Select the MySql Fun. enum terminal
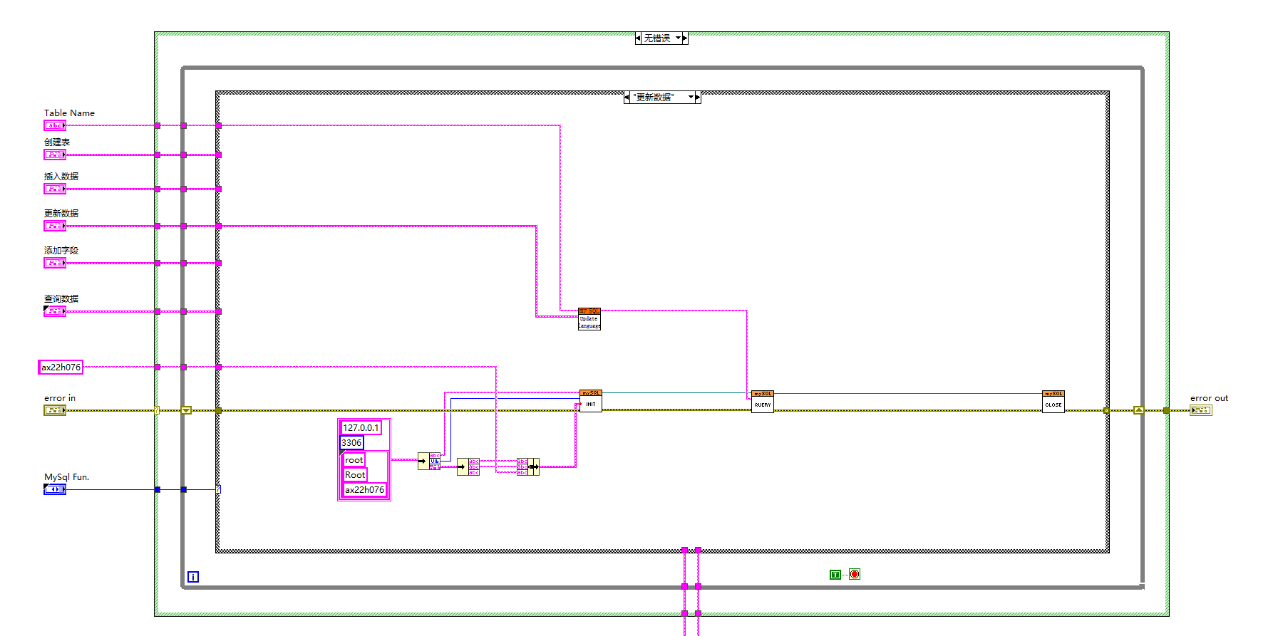Image resolution: width=1283 pixels, height=636 pixels. (x=55, y=489)
